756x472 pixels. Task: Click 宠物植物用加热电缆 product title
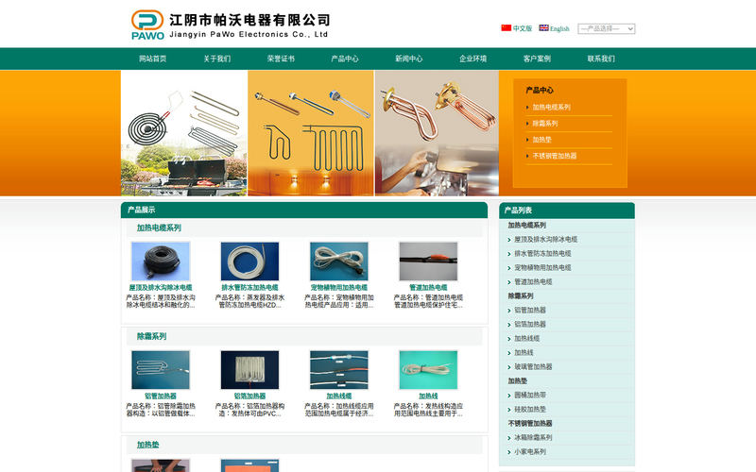[x=339, y=288]
